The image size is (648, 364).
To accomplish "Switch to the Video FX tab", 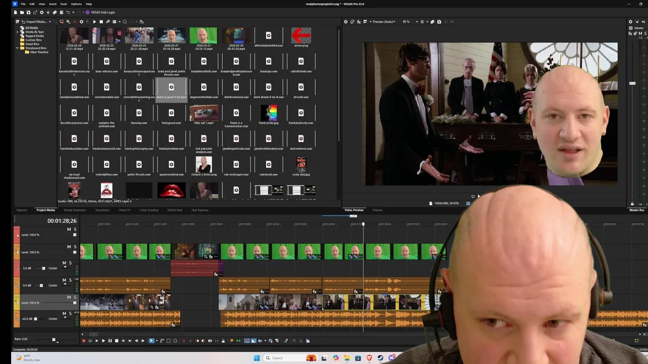I will 125,210.
